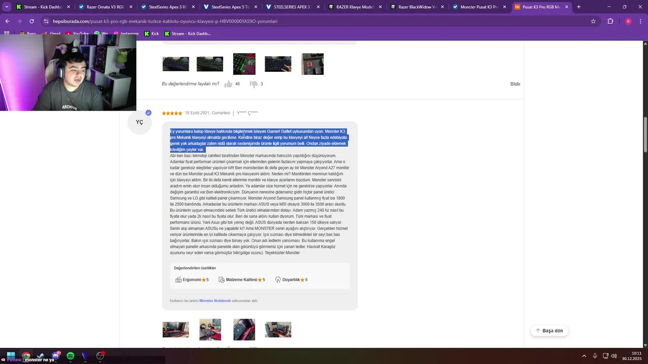Open the green-lit keyboard thumbnail in top review
The width and height of the screenshot is (648, 364).
point(244,64)
